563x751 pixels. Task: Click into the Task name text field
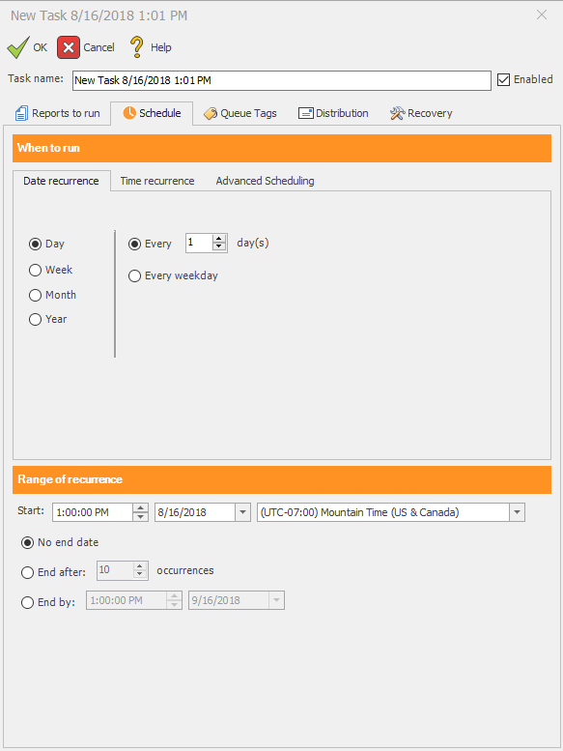click(x=282, y=80)
